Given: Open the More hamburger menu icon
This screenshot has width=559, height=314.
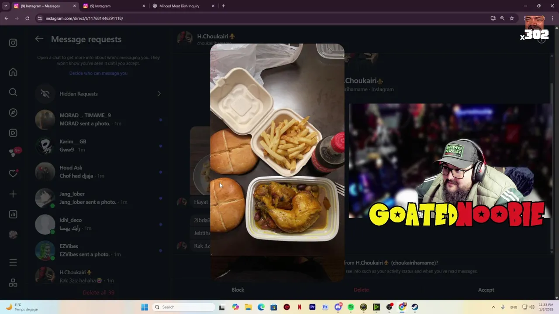Looking at the screenshot, I should [x=13, y=262].
